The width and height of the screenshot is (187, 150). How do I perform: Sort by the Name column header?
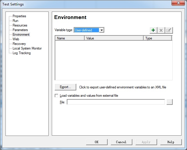click(70, 38)
